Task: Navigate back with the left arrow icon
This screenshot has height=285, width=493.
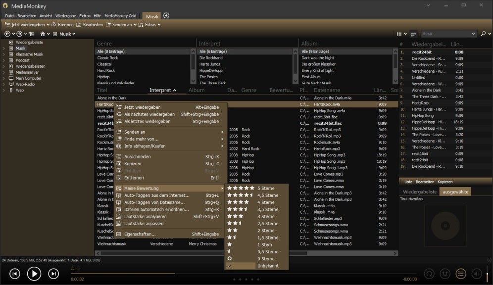Action: pyautogui.click(x=7, y=34)
